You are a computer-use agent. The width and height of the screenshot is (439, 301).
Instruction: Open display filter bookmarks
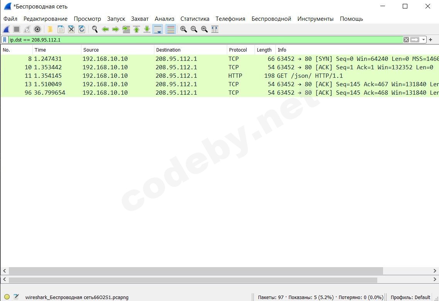tap(5, 40)
